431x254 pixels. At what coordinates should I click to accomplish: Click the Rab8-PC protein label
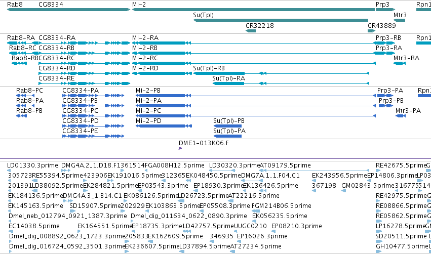tap(30, 91)
